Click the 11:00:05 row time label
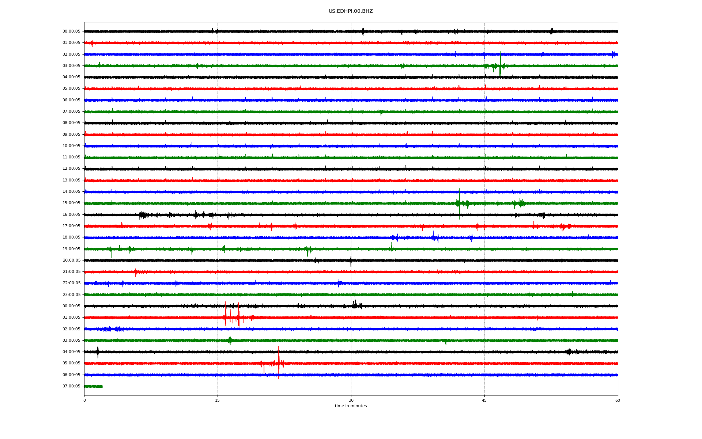Viewport: 702px width, 439px height. [71, 157]
